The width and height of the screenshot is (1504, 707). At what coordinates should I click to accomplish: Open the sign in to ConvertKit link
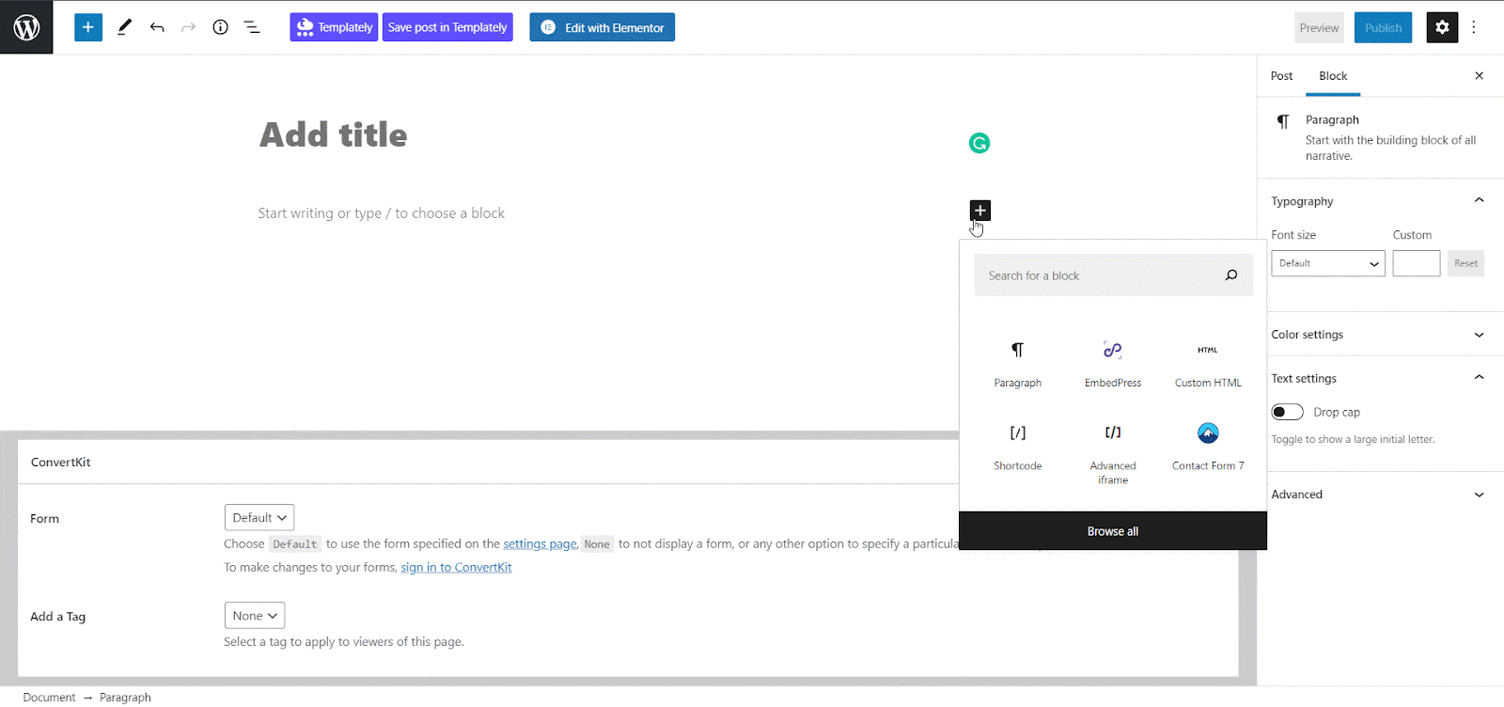[456, 567]
